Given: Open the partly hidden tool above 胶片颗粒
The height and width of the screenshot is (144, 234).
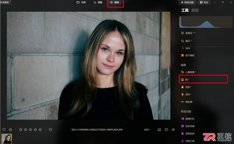Looking at the screenshot, I should click(186, 48).
